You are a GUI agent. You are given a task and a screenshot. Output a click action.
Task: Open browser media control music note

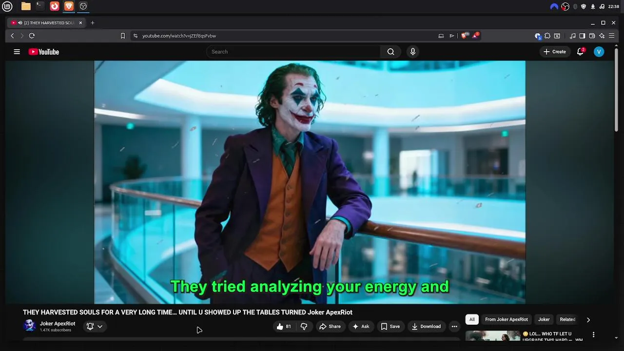572,36
